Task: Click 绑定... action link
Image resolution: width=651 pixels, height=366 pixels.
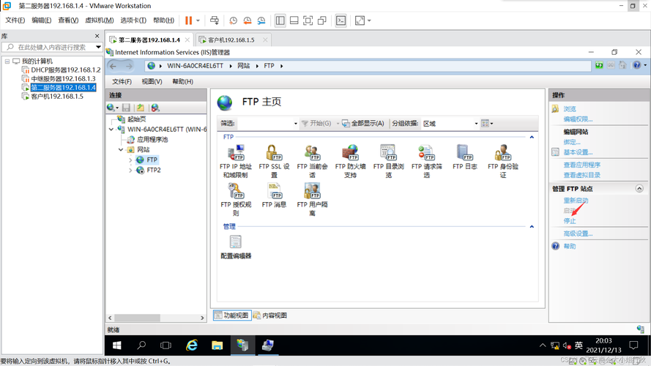Action: coord(572,142)
